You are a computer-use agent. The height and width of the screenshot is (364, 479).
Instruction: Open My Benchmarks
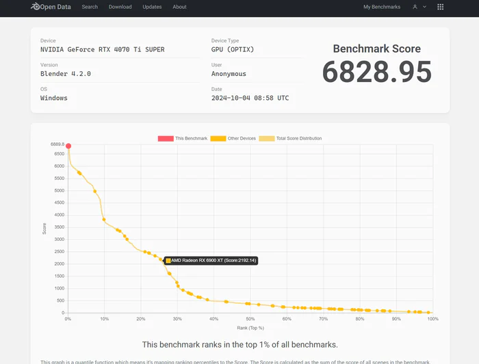pos(382,7)
